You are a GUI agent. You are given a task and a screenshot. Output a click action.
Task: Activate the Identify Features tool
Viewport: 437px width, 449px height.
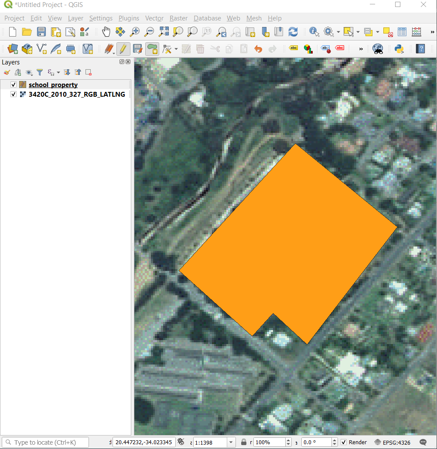(x=314, y=32)
